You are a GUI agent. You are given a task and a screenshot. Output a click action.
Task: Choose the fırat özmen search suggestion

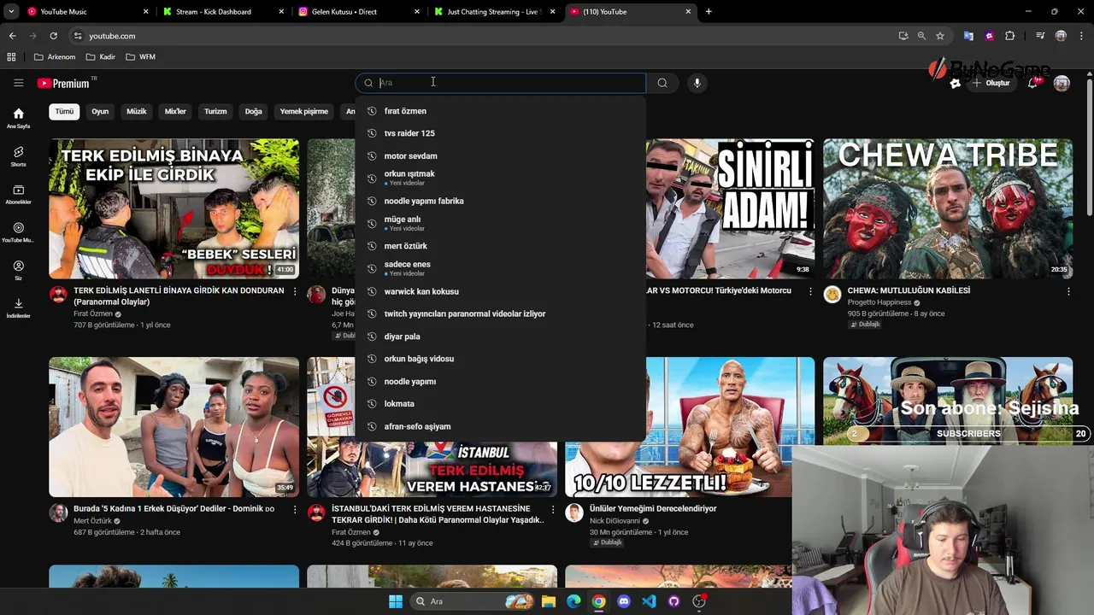point(500,111)
